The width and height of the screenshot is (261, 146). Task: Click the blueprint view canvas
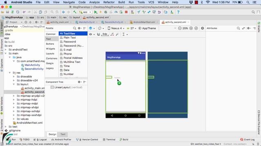pos(168,85)
